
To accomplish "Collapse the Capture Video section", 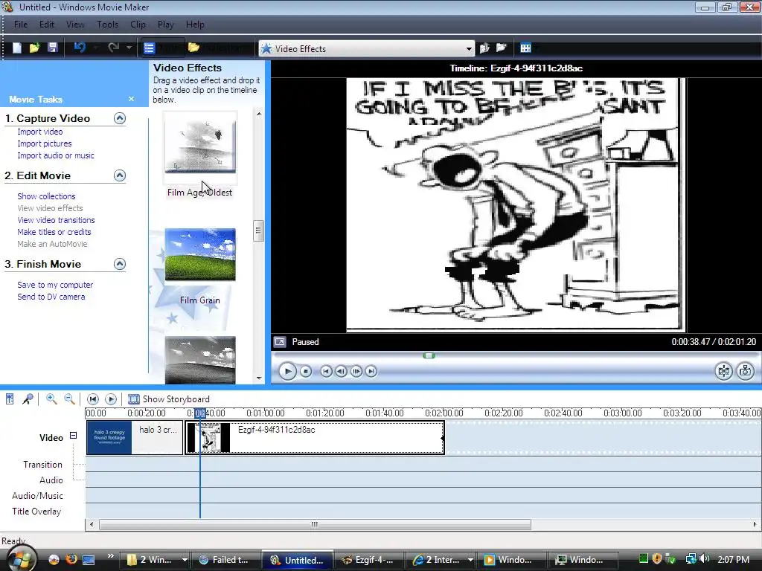I will pos(120,118).
